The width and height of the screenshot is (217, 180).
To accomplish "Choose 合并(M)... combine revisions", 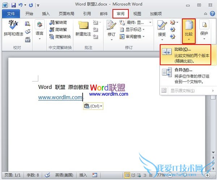I will (188, 76).
